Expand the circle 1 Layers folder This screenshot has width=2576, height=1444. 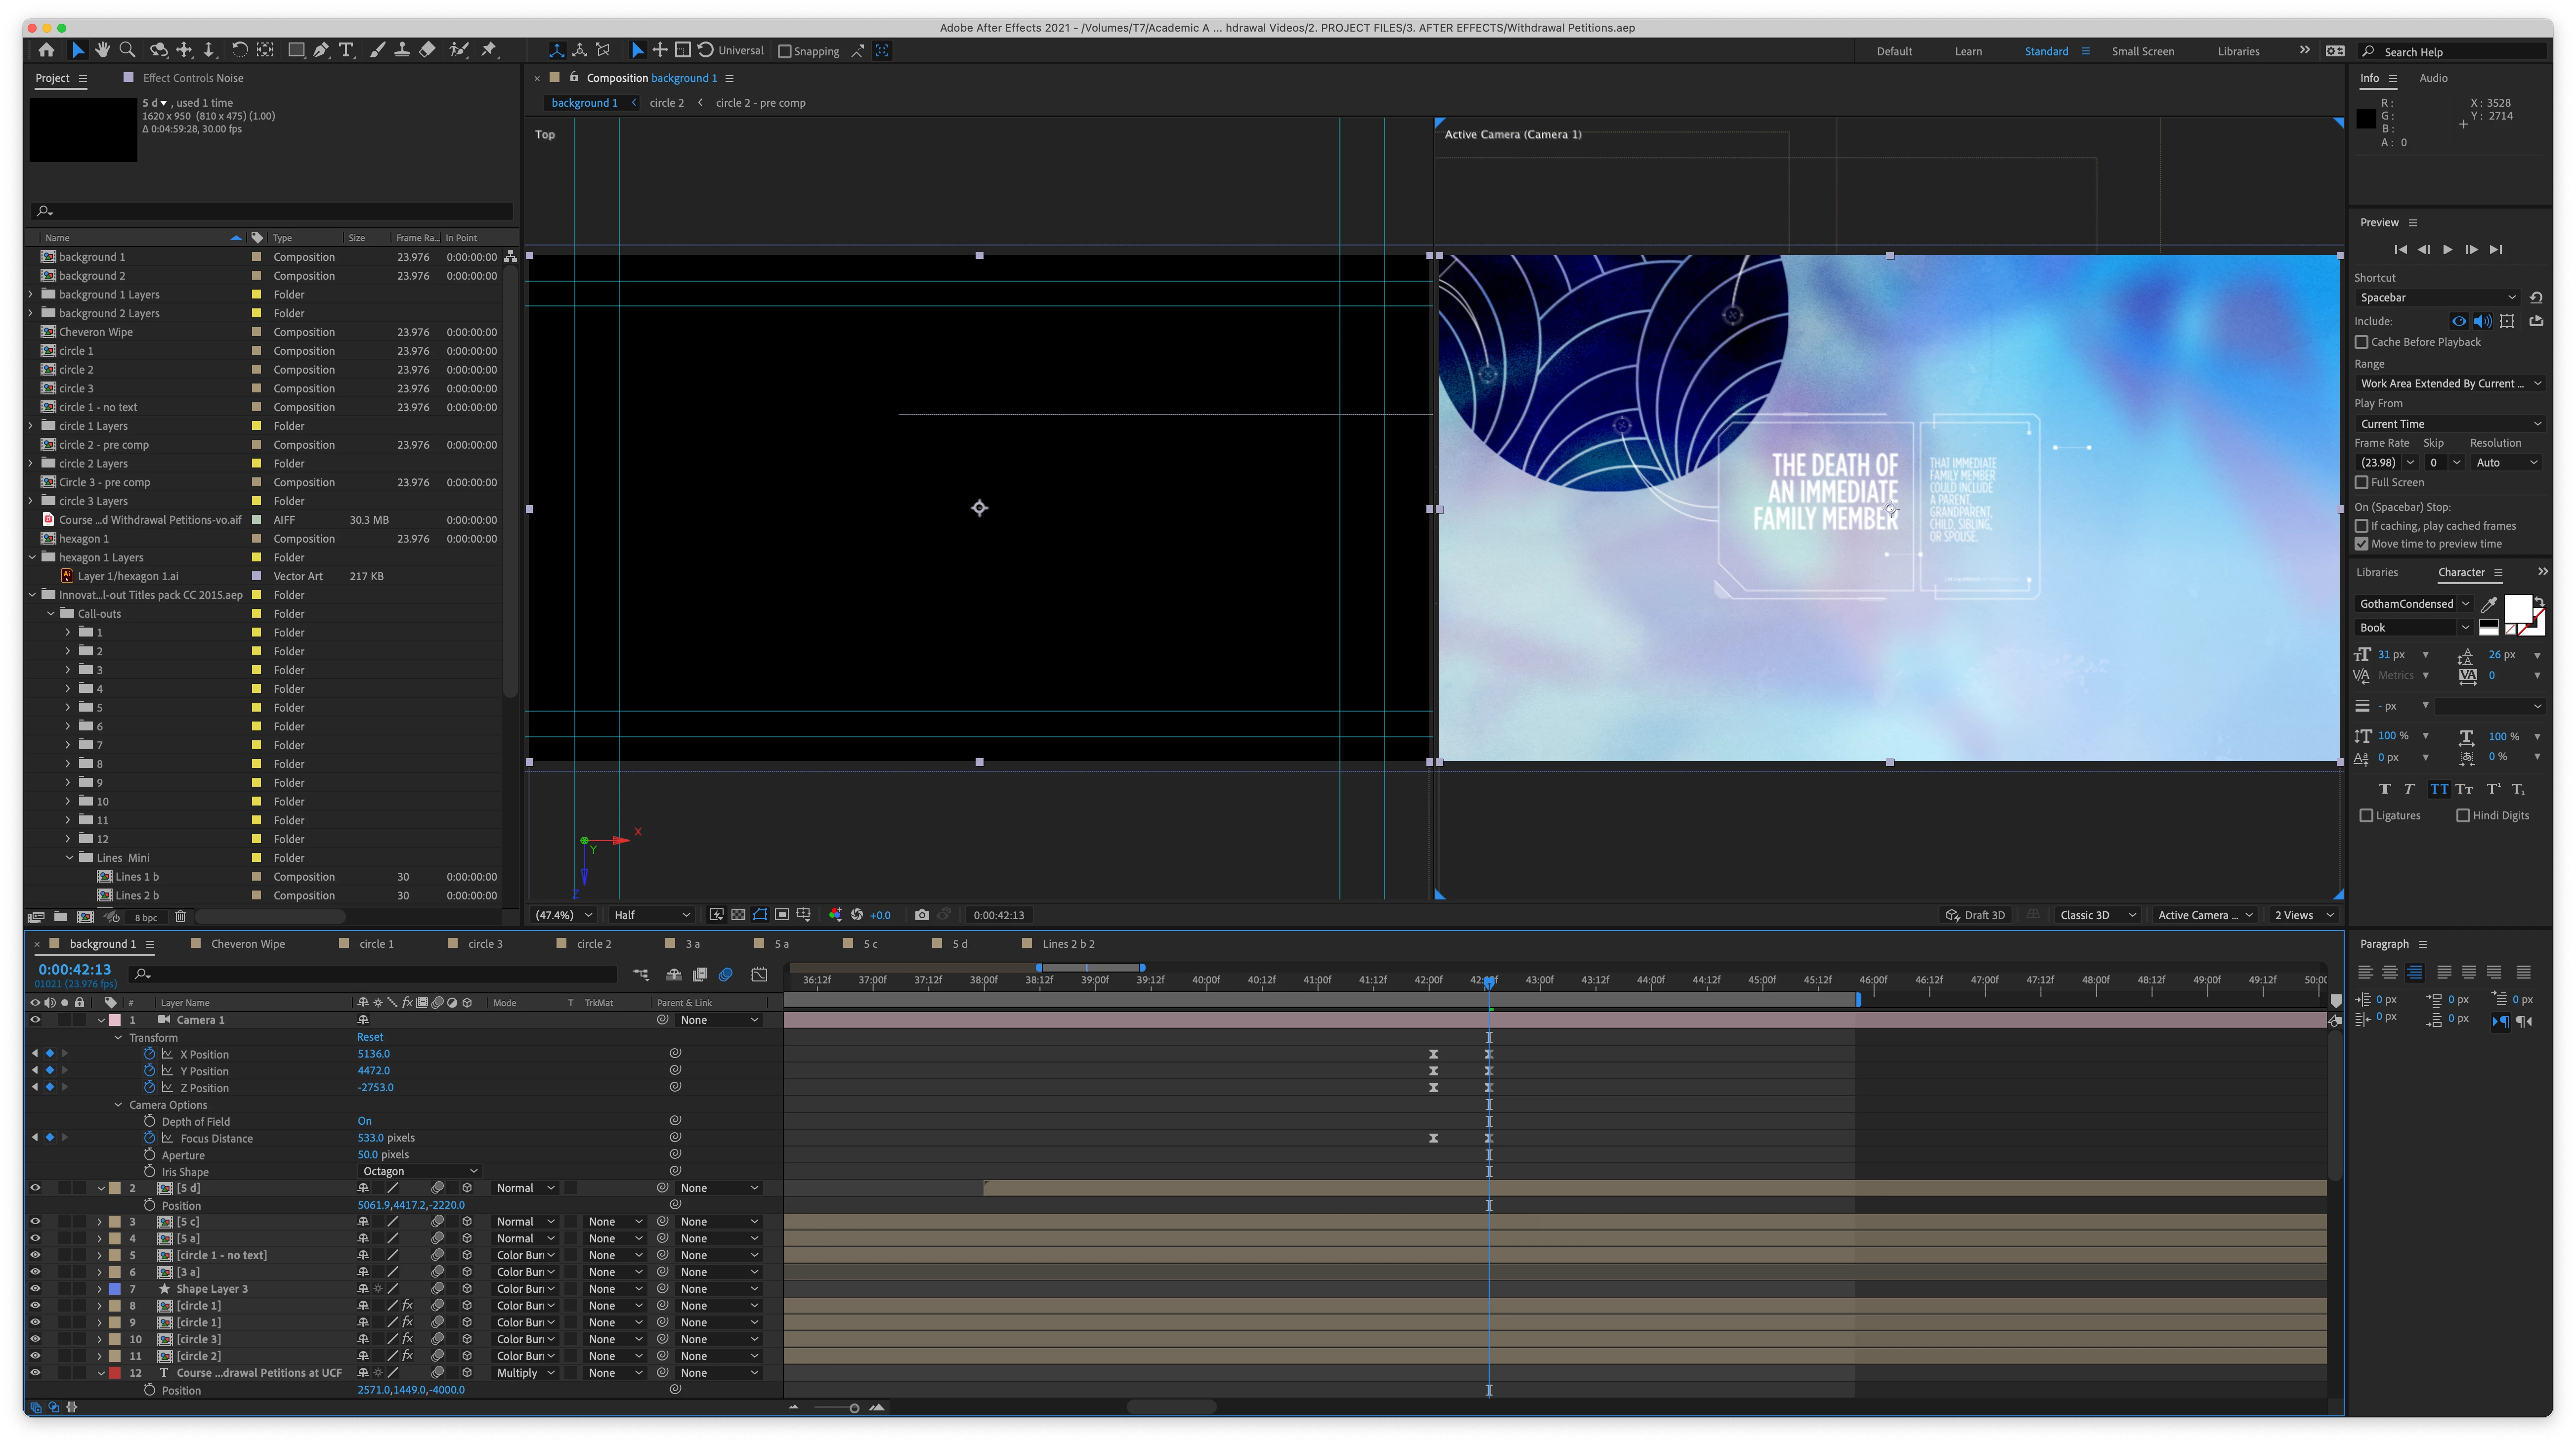click(x=31, y=426)
